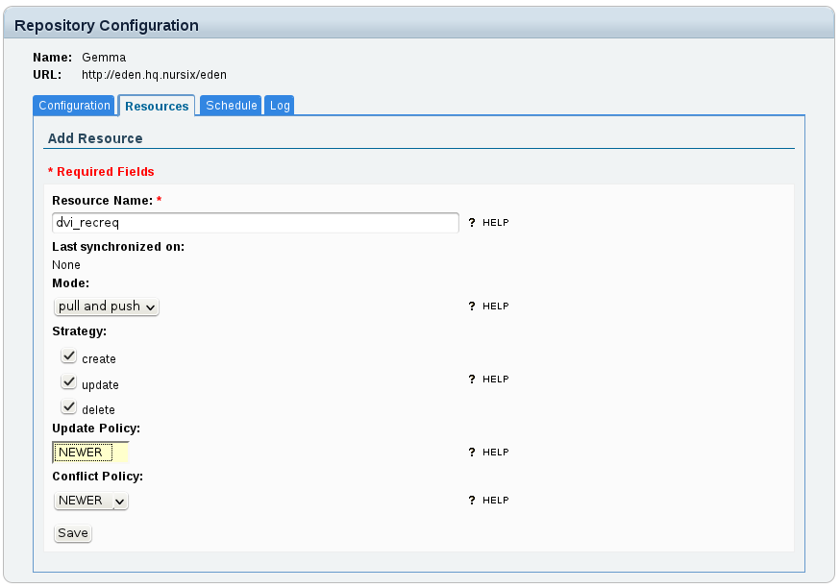Expand the Update Policy dropdown
Image resolution: width=840 pixels, height=588 pixels.
coord(90,453)
